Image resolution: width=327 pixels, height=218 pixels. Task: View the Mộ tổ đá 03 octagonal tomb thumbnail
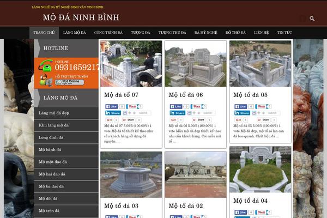tap(131, 174)
